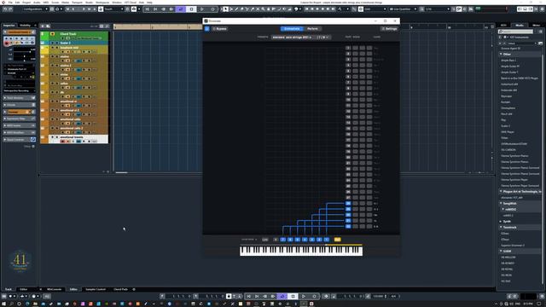The height and width of the screenshot is (307, 546).
Task: Click Record in the bottom transport bar
Action: [x=314, y=296]
